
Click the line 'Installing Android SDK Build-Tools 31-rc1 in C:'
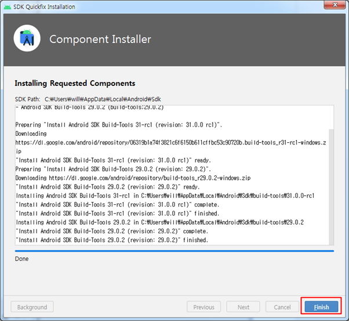165,196
